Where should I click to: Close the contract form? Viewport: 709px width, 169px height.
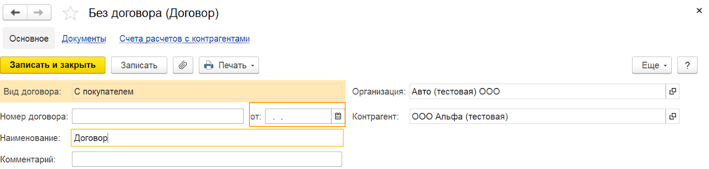[x=699, y=11]
